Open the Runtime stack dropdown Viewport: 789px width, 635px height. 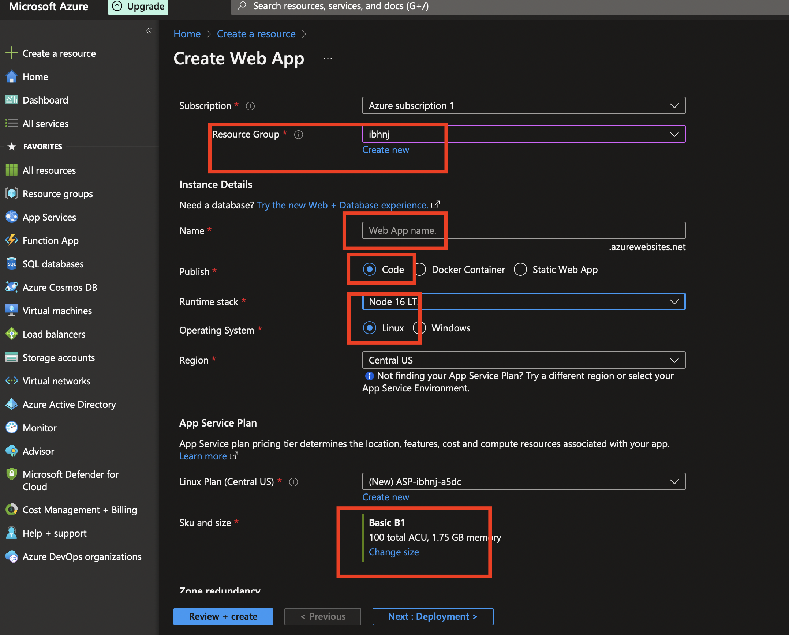[524, 301]
